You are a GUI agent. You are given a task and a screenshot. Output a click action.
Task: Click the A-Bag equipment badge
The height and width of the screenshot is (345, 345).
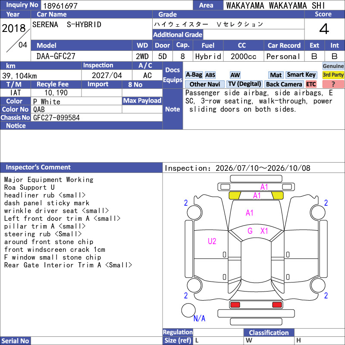[194, 75]
